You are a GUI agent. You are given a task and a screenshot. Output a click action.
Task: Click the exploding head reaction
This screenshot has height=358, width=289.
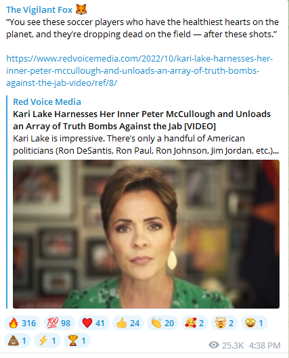[x=225, y=323]
